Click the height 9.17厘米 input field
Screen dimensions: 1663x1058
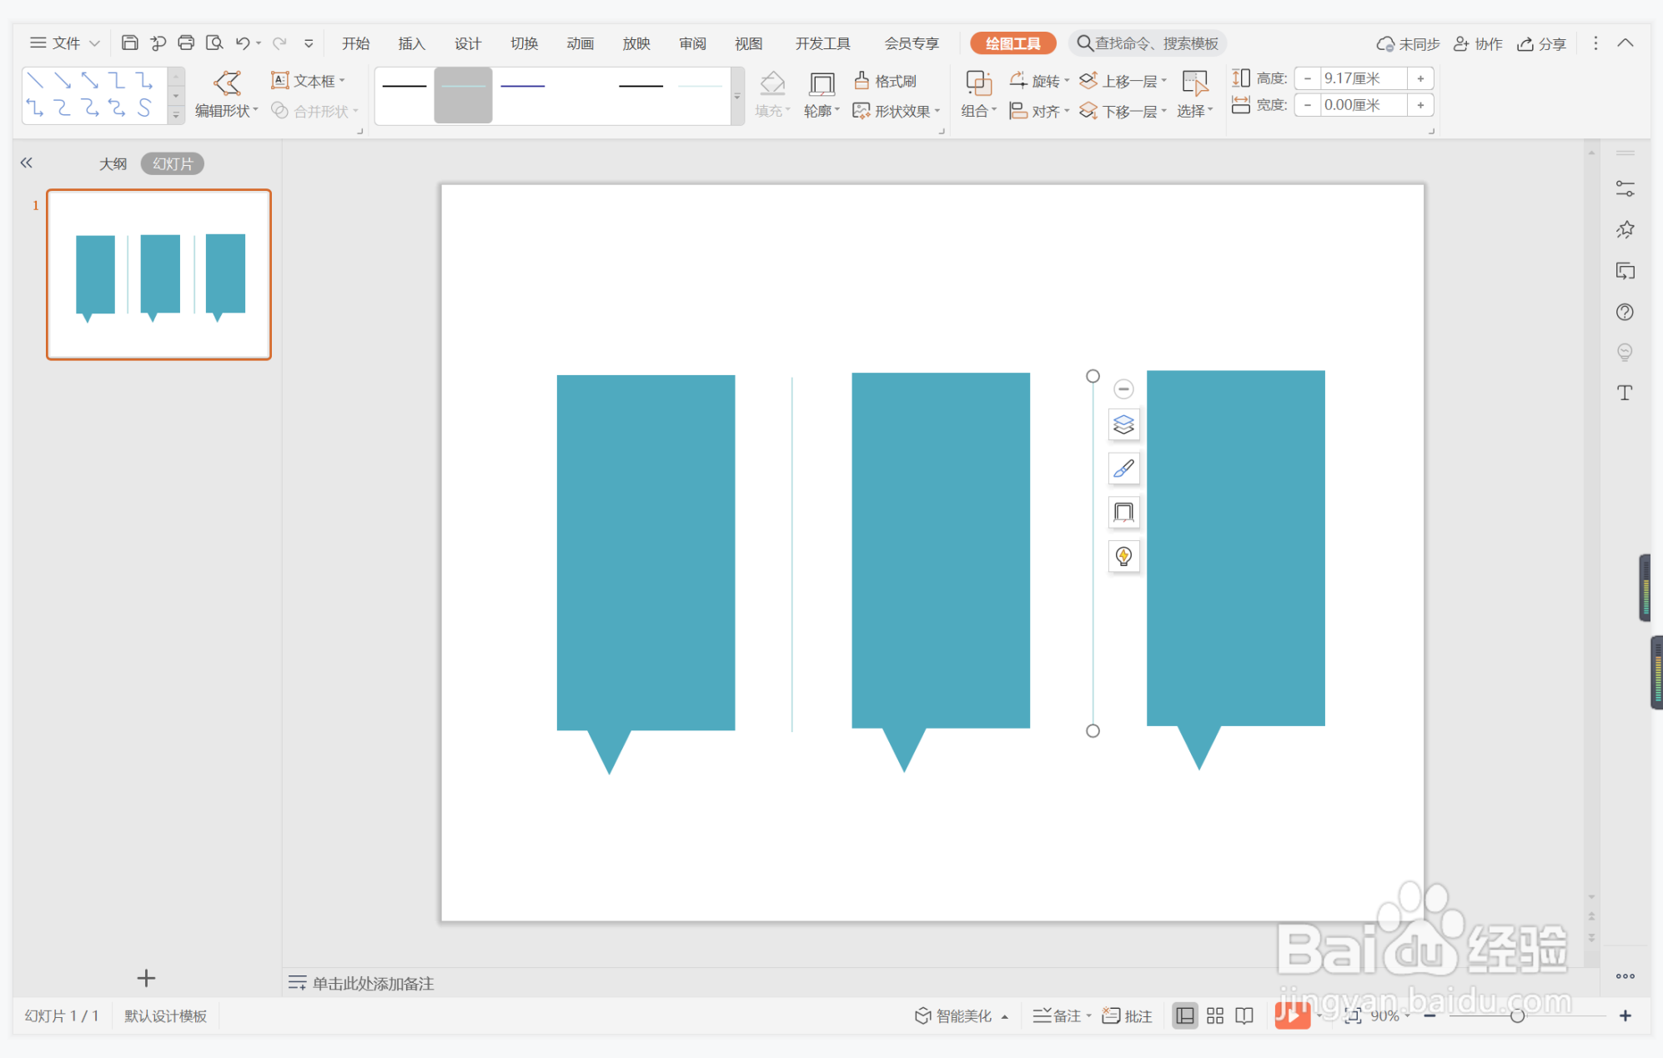(1364, 78)
